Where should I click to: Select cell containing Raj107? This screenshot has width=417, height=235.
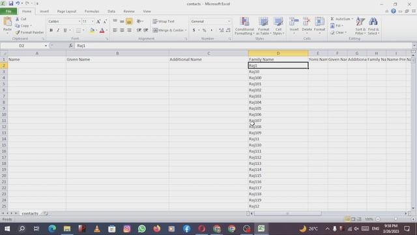point(278,120)
